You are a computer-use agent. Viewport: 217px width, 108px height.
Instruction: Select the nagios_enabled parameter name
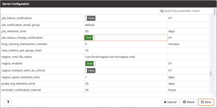pyautogui.click(x=12, y=63)
